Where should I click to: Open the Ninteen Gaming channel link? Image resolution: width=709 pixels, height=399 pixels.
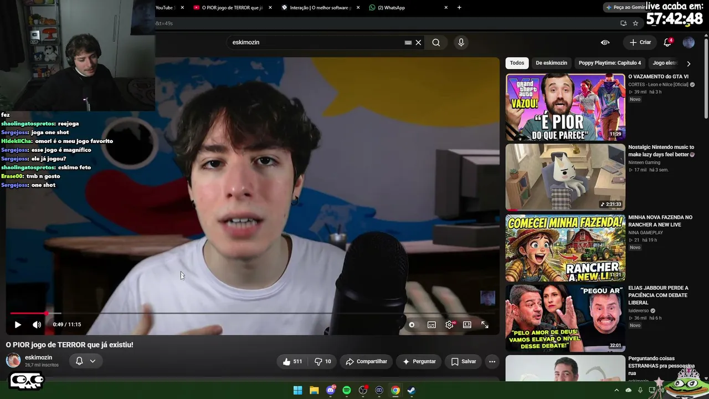pyautogui.click(x=644, y=162)
